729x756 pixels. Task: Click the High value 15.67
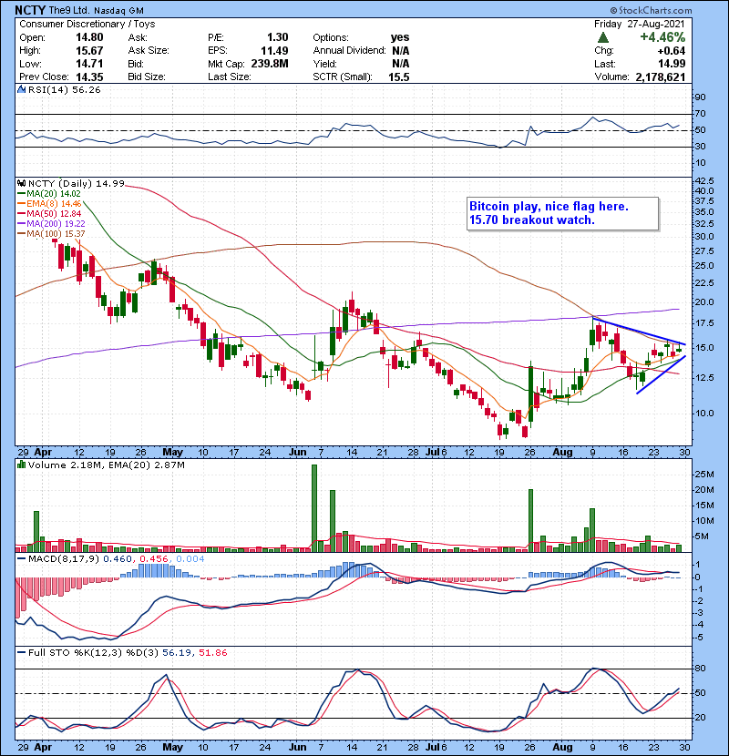(89, 50)
